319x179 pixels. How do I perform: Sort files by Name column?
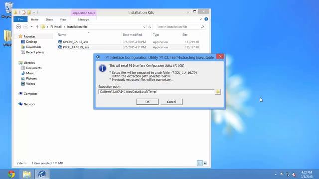pos(62,35)
